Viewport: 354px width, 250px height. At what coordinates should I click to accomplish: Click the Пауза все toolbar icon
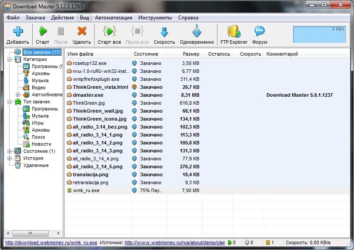click(137, 31)
